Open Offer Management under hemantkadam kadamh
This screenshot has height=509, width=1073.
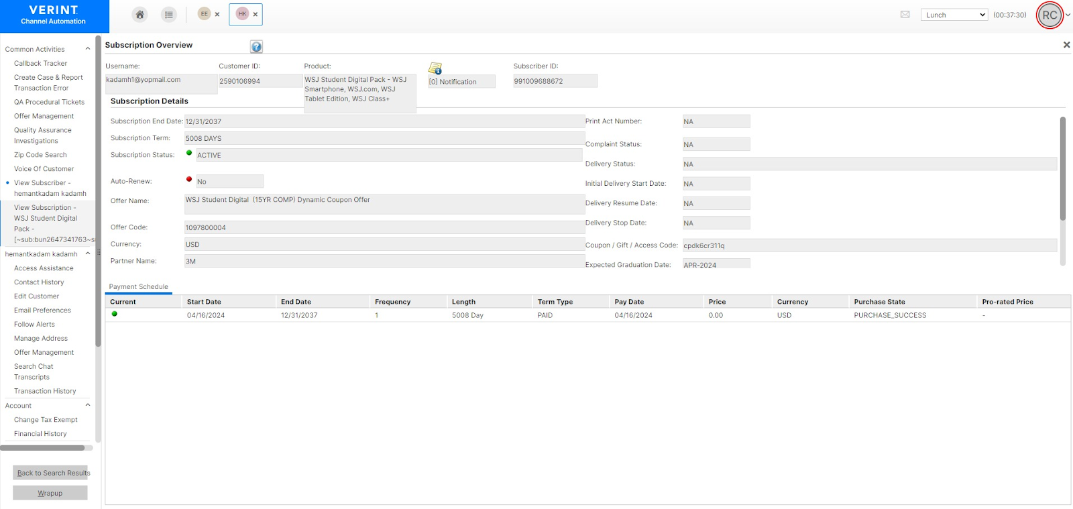tap(44, 353)
